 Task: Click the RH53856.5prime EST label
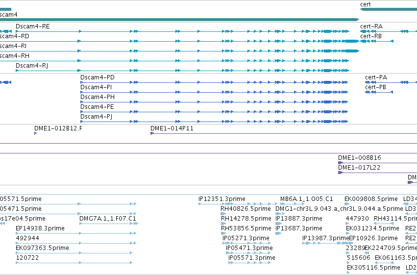tap(246, 228)
